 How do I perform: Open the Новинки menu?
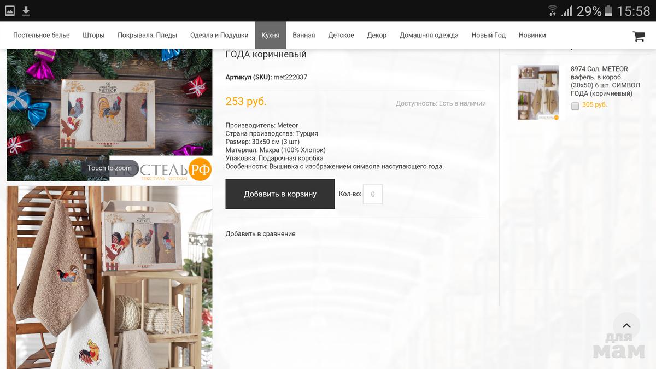(532, 35)
